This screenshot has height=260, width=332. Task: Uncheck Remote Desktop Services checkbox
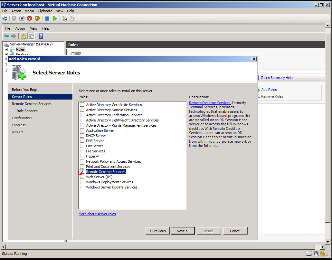point(82,172)
